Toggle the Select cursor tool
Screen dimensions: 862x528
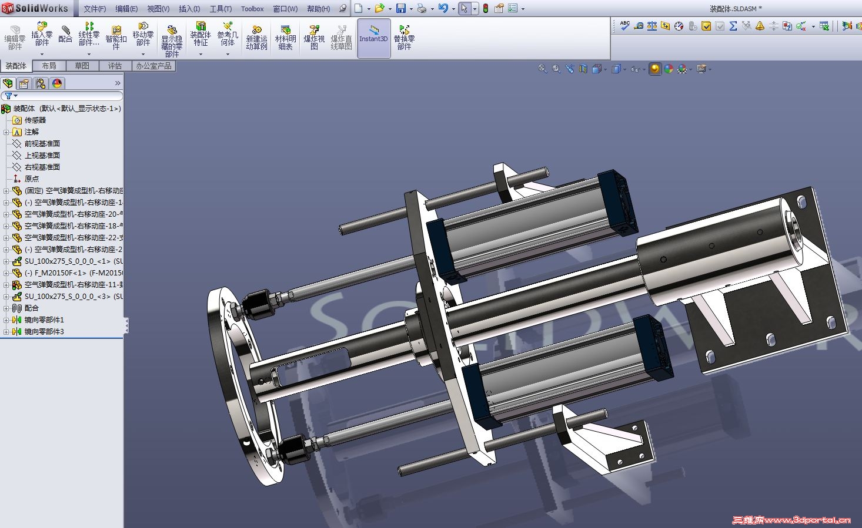tap(465, 8)
